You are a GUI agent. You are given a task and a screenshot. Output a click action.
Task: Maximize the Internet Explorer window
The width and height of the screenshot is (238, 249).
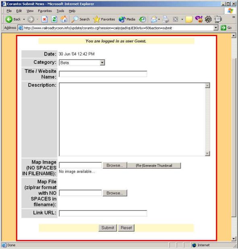[x=228, y=4]
